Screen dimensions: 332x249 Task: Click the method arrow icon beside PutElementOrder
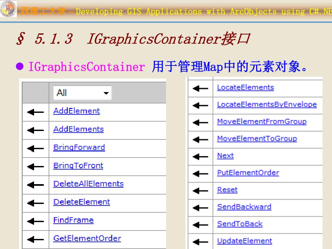pyautogui.click(x=200, y=174)
